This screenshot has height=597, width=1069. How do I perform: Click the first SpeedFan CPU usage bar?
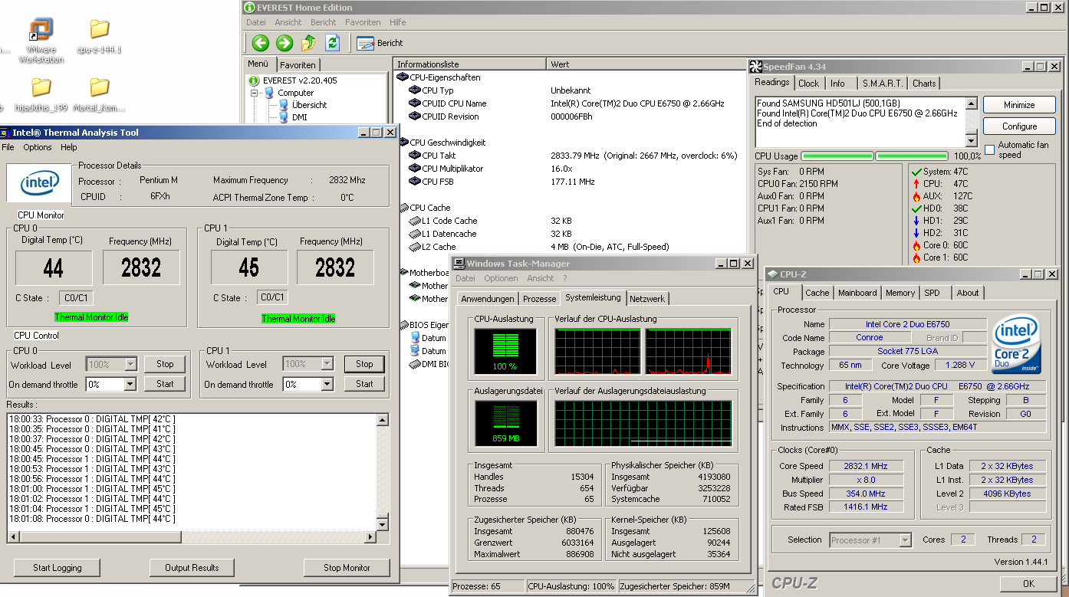[837, 156]
